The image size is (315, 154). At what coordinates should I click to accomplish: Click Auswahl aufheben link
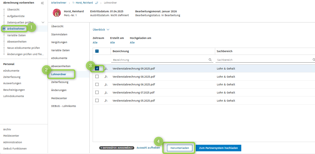pyautogui.click(x=148, y=148)
